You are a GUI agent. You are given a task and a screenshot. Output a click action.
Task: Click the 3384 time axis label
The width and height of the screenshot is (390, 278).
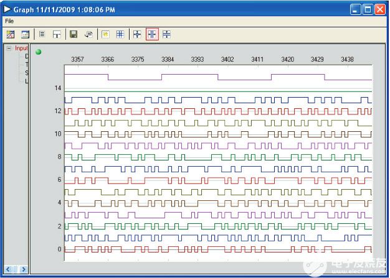168,59
